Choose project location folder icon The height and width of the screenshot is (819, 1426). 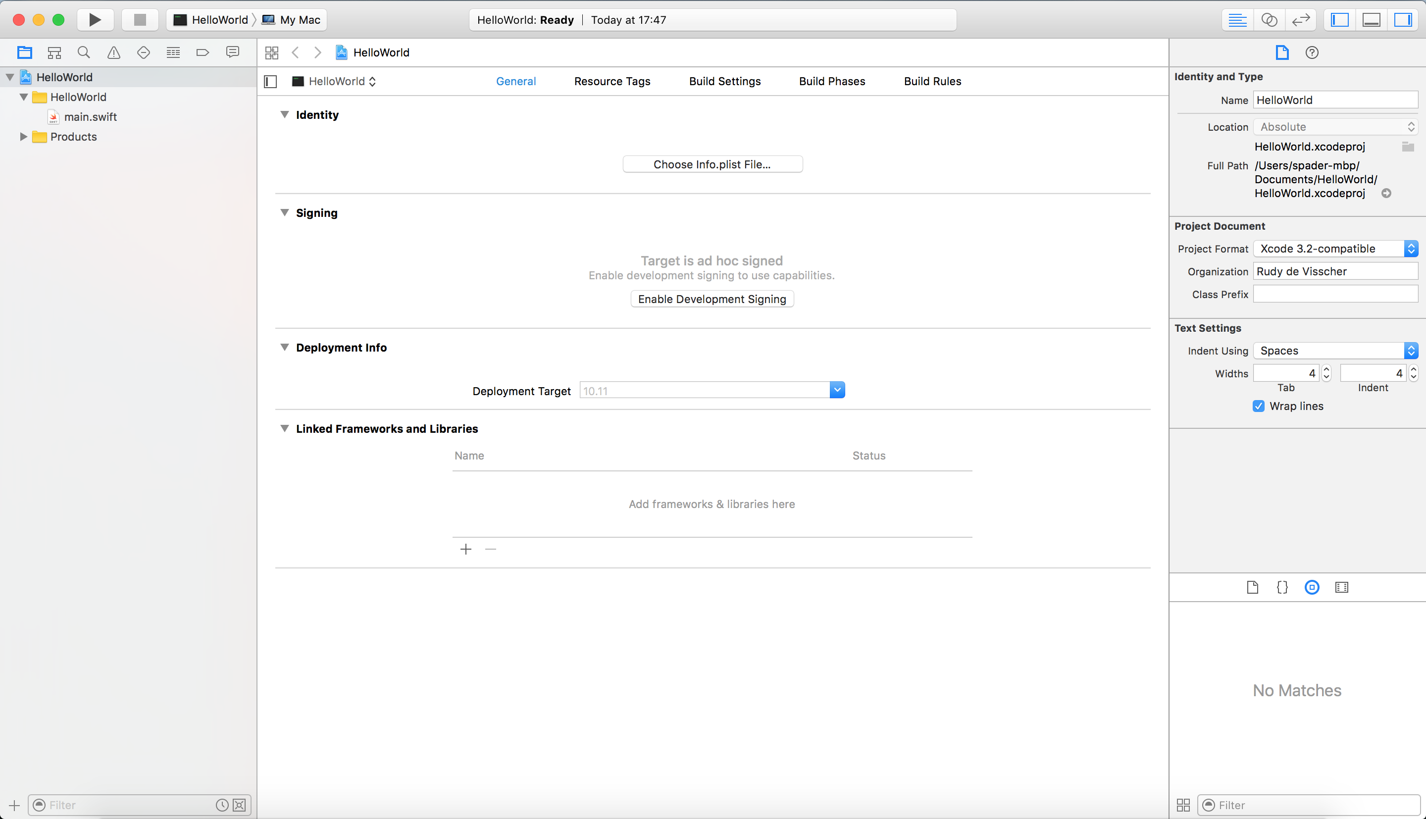[x=1408, y=146]
